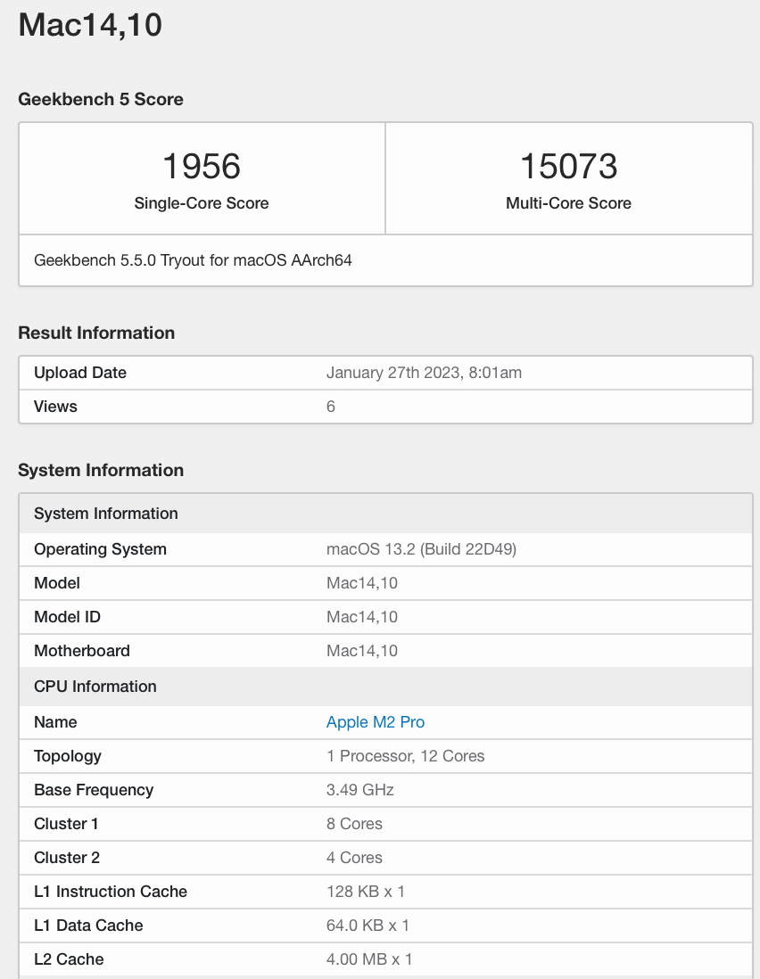The height and width of the screenshot is (979, 760).
Task: Select the Multi-Core Score label
Action: click(569, 203)
